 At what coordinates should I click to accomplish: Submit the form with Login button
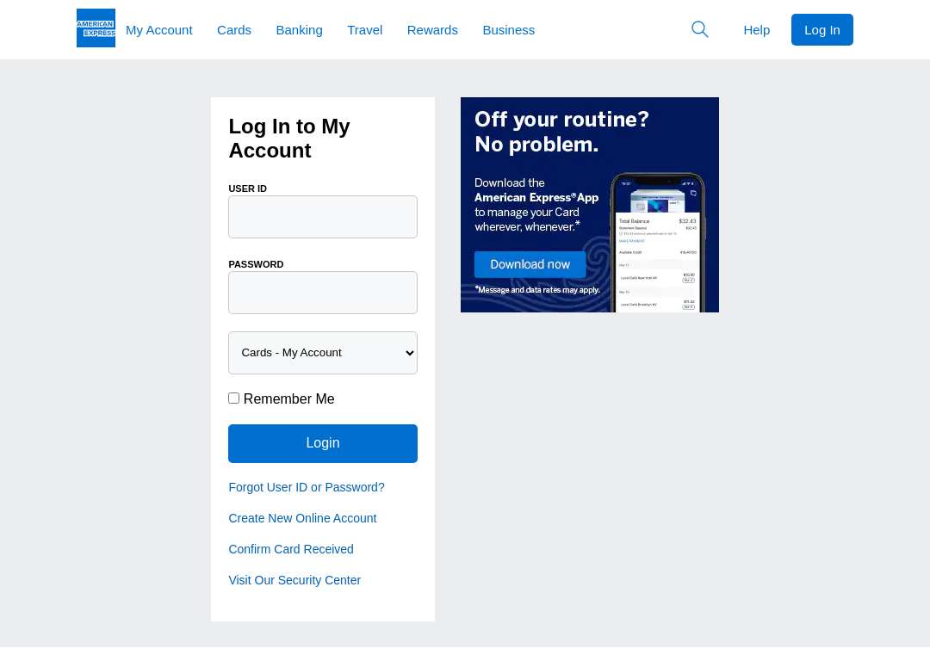point(323,443)
